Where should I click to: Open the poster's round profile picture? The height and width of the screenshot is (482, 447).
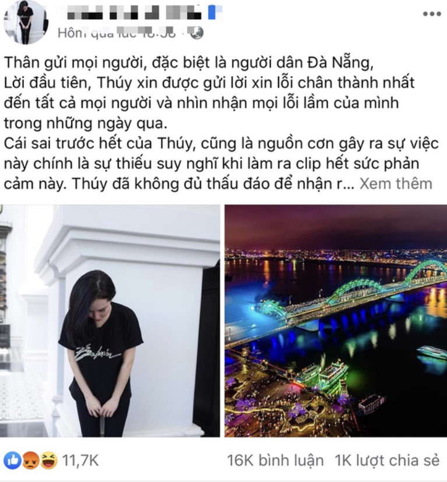(26, 22)
